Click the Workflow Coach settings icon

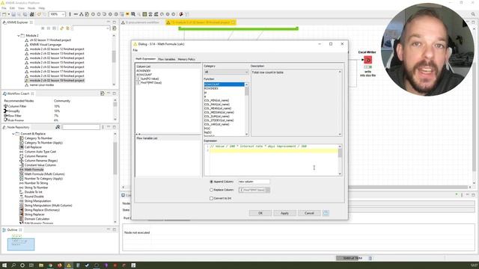click(103, 93)
